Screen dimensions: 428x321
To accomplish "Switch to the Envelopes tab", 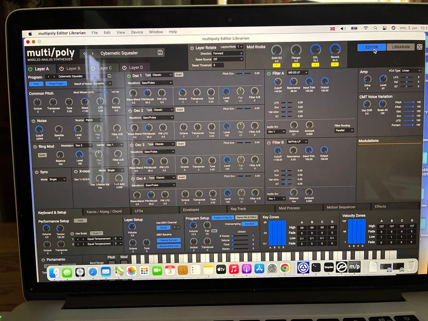I will click(x=191, y=210).
